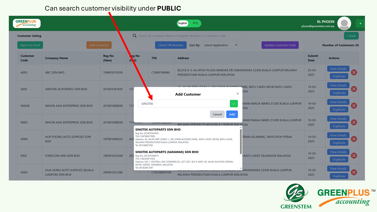Click the KL PHOON profile avatar
The width and height of the screenshot is (377, 212).
point(344,24)
